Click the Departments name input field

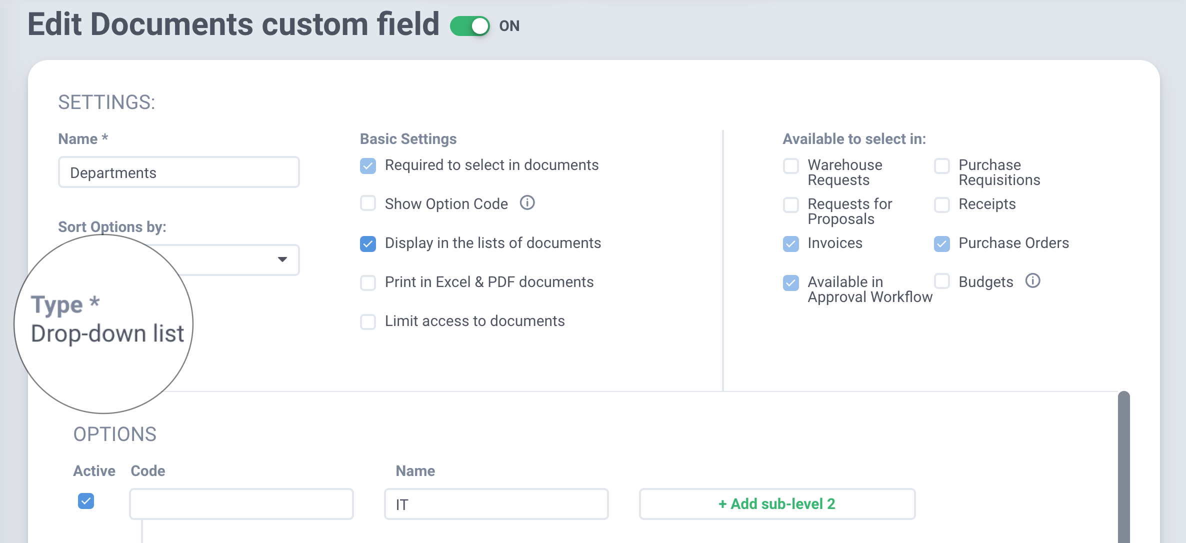(x=179, y=172)
